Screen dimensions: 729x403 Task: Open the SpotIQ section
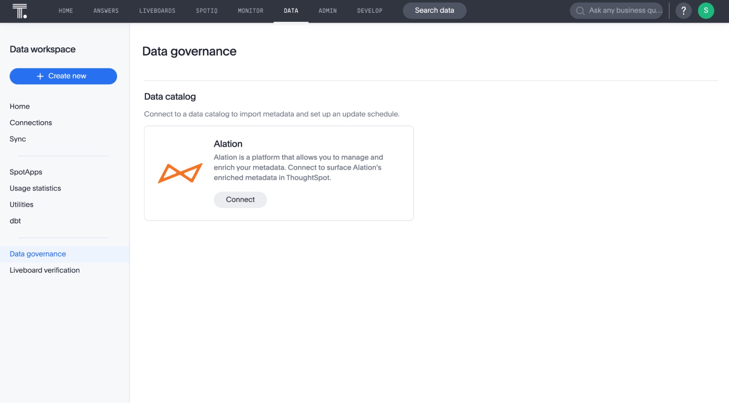tap(206, 11)
